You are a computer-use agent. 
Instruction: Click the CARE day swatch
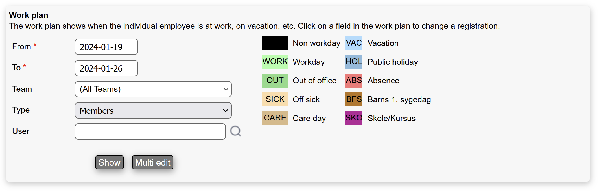tap(275, 118)
